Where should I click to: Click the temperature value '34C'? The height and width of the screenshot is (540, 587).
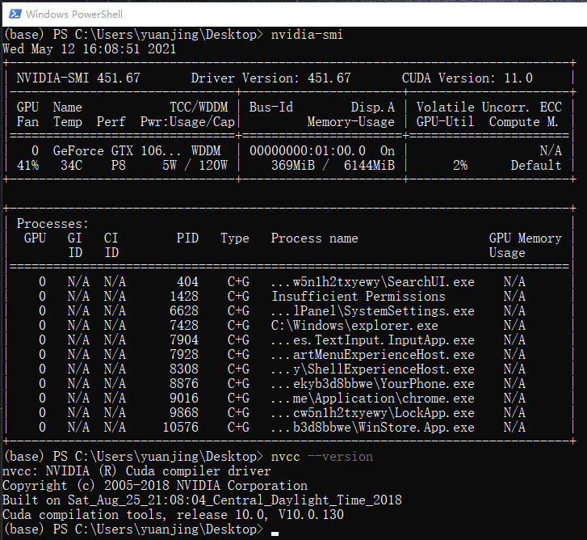(72, 165)
